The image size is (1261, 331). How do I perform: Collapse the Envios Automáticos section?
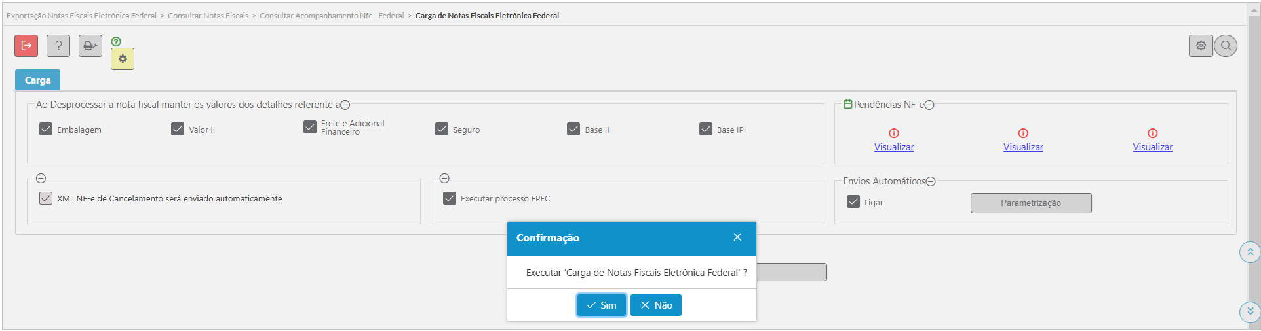(x=931, y=181)
